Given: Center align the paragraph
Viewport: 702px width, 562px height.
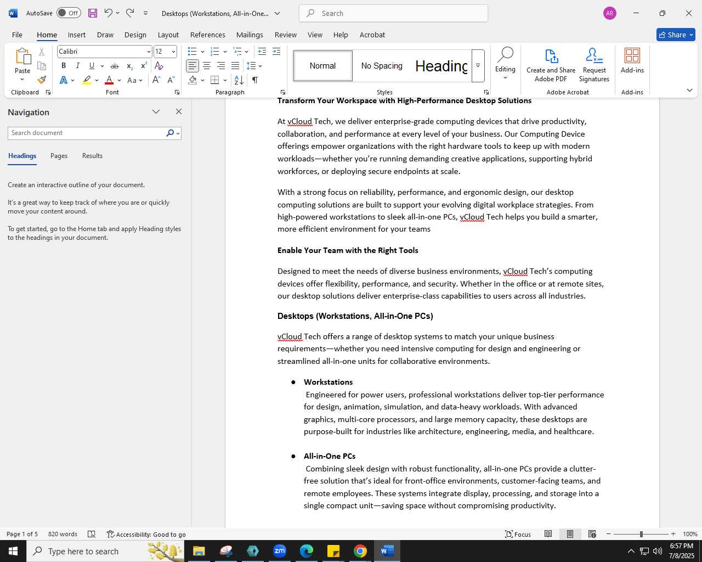Looking at the screenshot, I should coord(207,66).
